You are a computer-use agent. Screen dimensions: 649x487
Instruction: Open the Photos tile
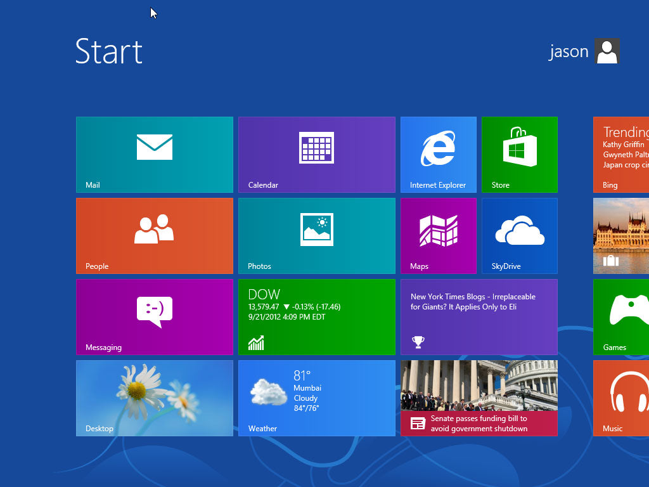pyautogui.click(x=316, y=235)
